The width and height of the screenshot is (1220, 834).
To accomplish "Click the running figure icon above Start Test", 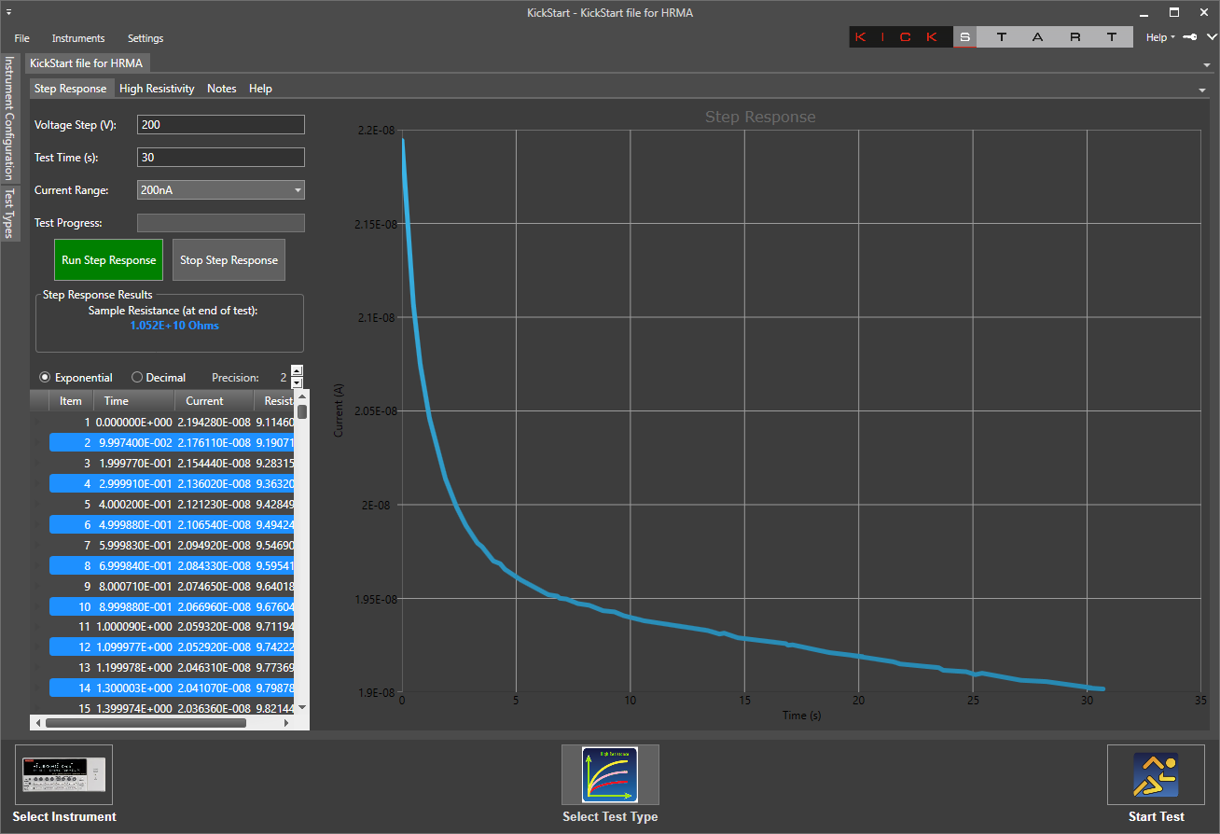I will pos(1155,774).
